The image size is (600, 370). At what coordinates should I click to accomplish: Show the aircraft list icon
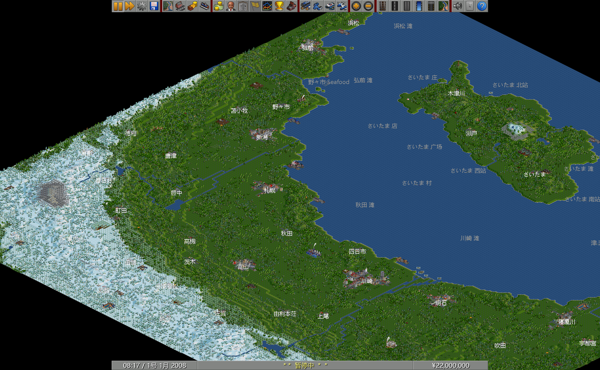tap(342, 6)
